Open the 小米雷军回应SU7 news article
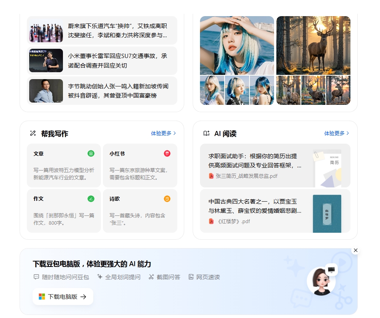The width and height of the screenshot is (380, 318). click(x=102, y=61)
